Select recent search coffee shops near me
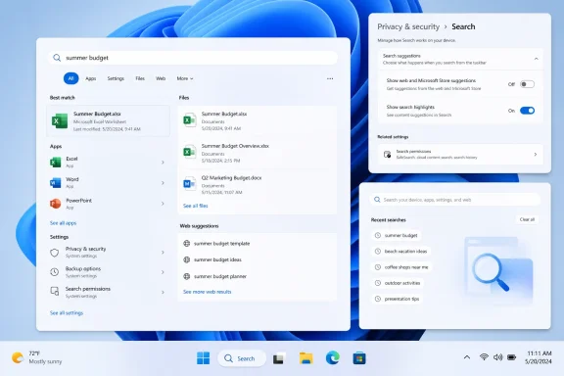Image resolution: width=564 pixels, height=376 pixels. 401,267
